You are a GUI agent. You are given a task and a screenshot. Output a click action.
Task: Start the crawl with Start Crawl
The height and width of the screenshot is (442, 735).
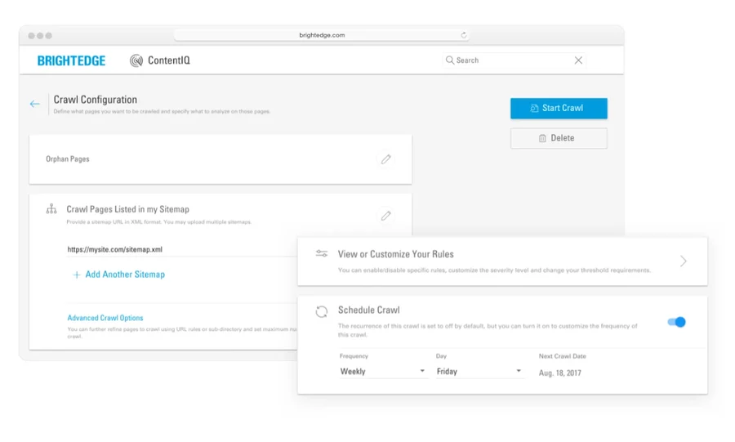[x=559, y=109]
